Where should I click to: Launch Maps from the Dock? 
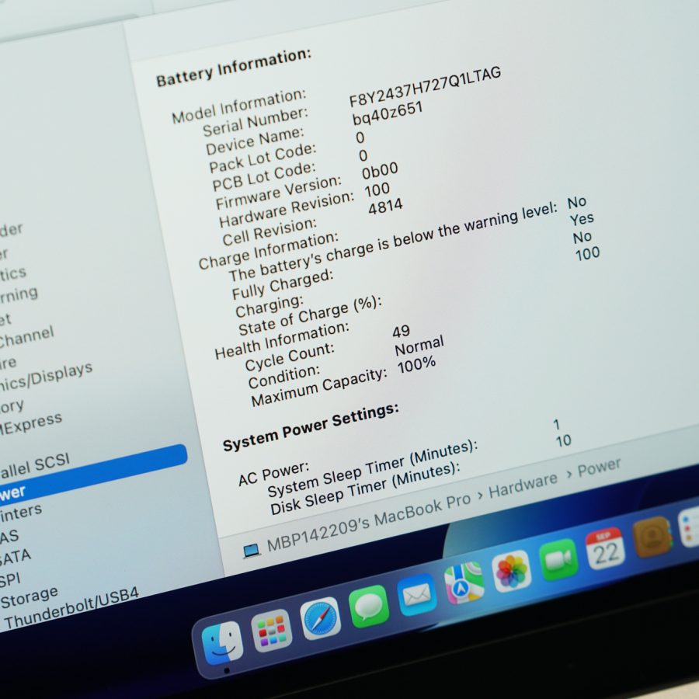[464, 583]
